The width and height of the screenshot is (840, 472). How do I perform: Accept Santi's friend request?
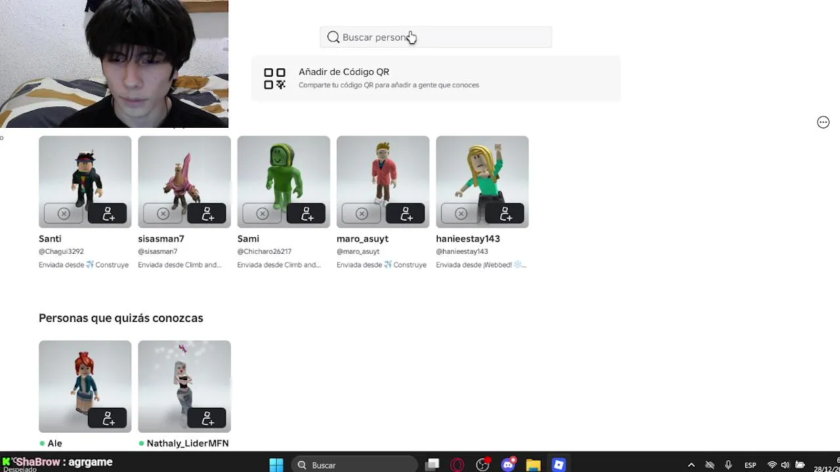point(107,214)
